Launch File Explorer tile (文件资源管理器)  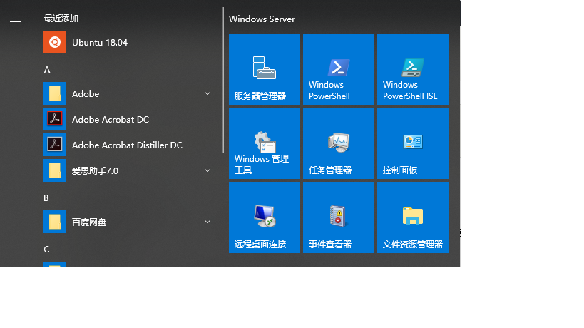click(x=412, y=217)
